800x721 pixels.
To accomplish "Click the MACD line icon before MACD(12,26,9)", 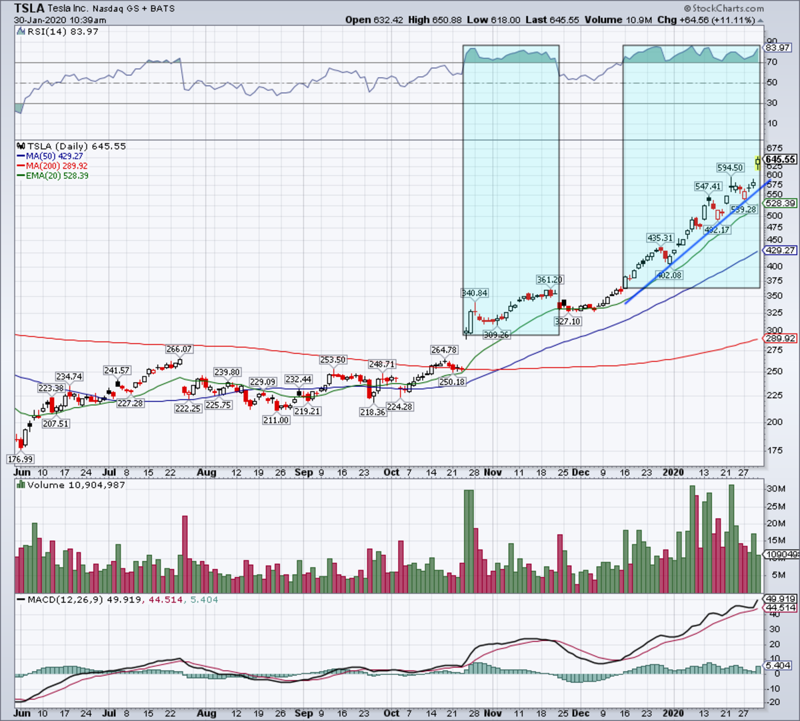I will click(x=20, y=600).
